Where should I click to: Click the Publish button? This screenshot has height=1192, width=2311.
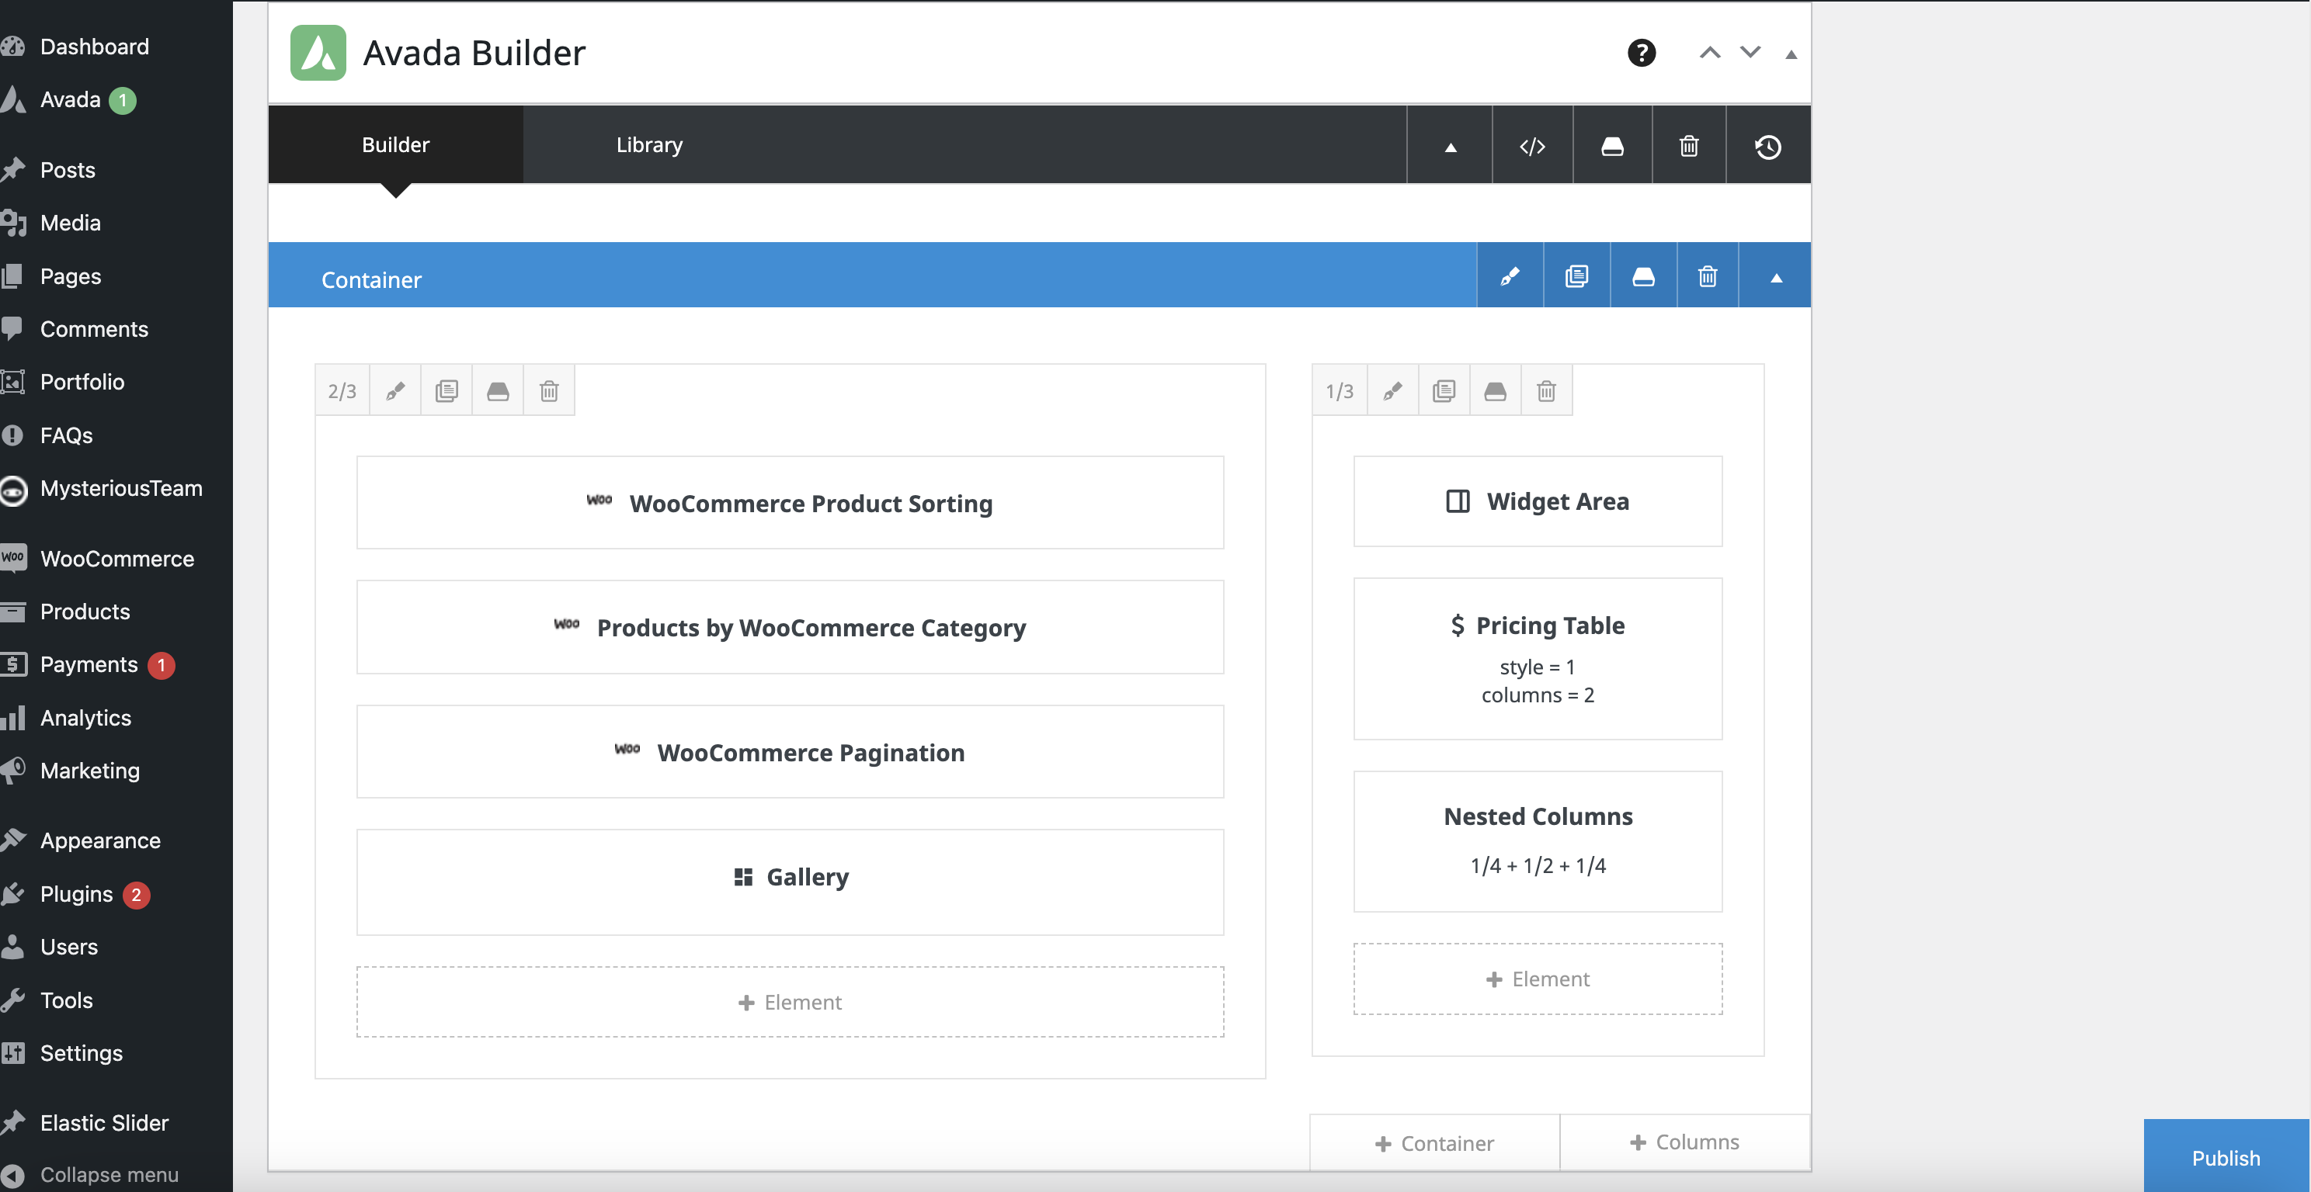point(2225,1157)
